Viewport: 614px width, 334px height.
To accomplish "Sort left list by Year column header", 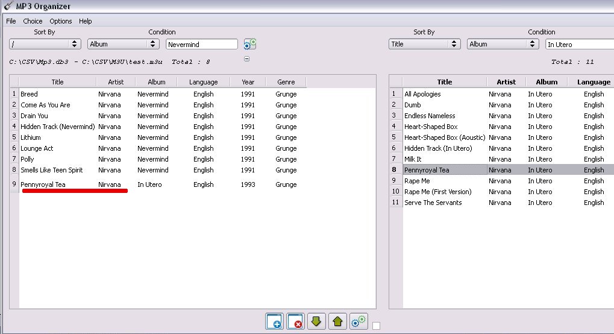I will 248,82.
